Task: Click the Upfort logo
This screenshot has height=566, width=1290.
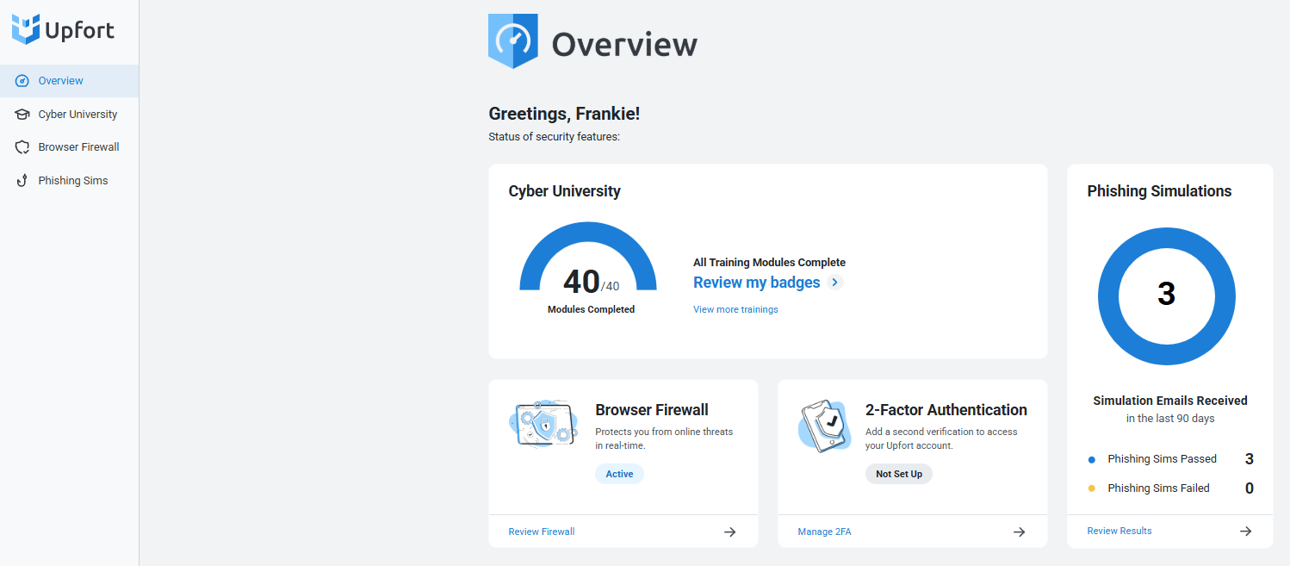Action: tap(63, 30)
